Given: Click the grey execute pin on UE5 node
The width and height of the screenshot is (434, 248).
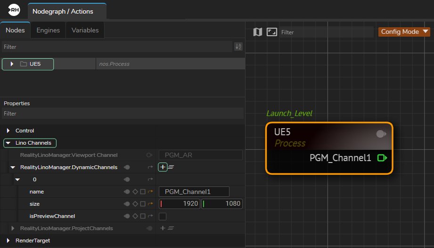Looking at the screenshot, I should 381,134.
